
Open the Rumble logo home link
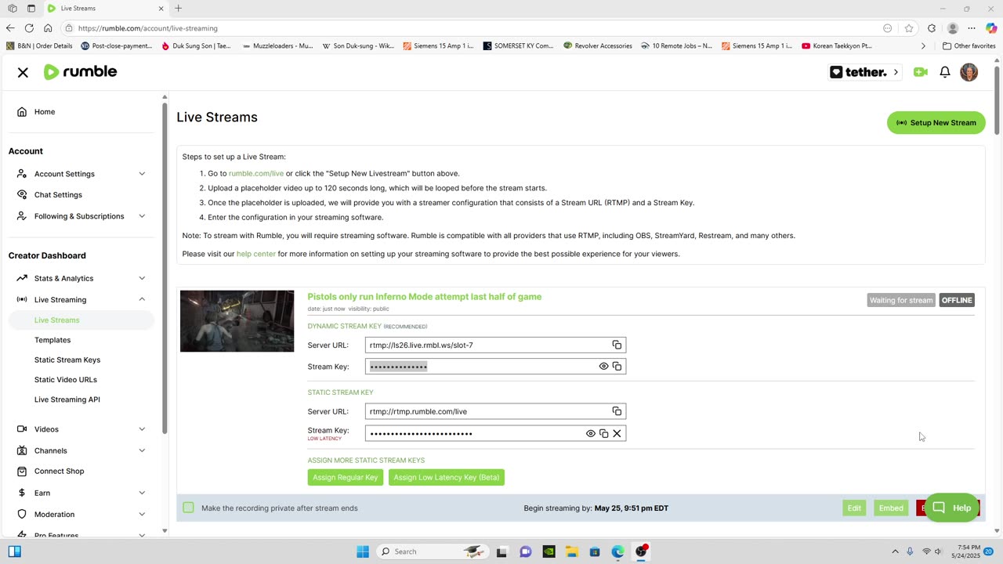point(80,72)
